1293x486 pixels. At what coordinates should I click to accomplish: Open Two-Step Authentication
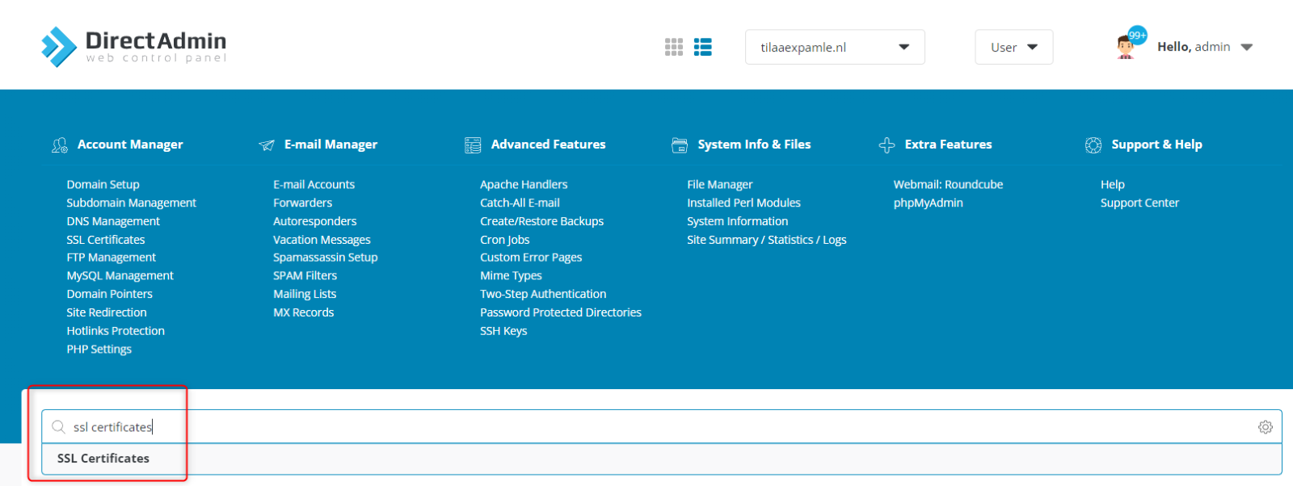(x=543, y=295)
